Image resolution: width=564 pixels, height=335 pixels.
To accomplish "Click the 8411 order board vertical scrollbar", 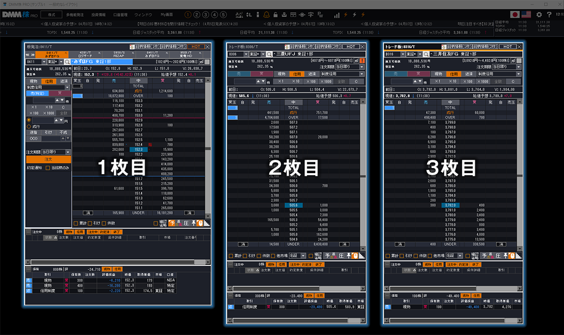I will coord(208,148).
